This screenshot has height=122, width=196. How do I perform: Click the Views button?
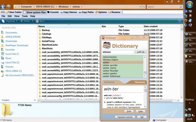click(x=25, y=21)
